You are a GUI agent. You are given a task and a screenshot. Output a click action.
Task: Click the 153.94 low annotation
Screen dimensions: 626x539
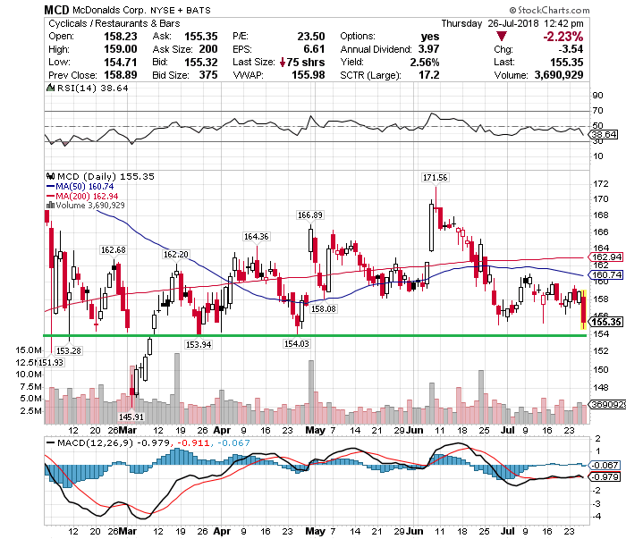tap(199, 344)
